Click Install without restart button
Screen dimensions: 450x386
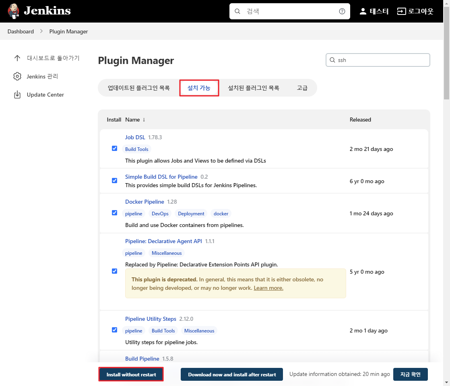[131, 374]
